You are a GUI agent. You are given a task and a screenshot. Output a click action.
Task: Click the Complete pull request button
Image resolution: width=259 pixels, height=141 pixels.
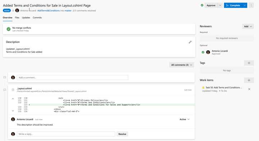233,5
